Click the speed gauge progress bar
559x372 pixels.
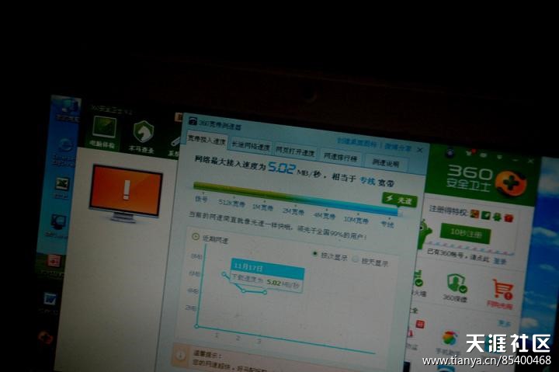[x=296, y=199]
